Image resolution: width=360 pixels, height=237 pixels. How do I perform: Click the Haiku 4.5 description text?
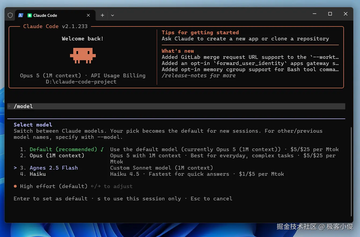coord(197,174)
